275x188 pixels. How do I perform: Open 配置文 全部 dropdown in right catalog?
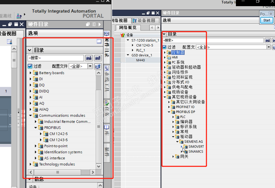point(269,47)
